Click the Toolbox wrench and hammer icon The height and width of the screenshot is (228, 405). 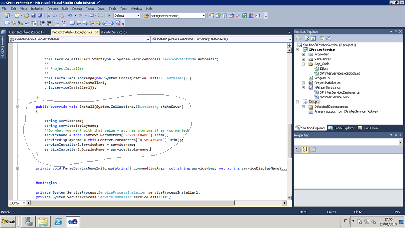(x=238, y=15)
